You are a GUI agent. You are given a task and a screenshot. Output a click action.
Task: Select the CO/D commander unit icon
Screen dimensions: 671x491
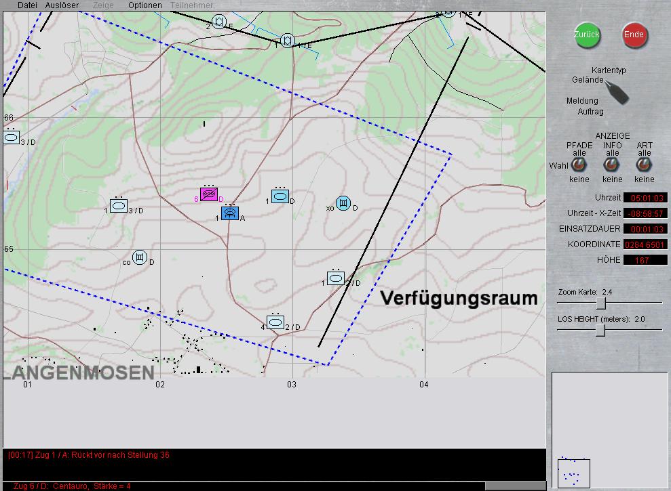(x=140, y=257)
